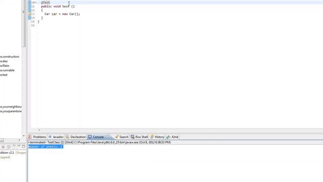Screen dimensions: 323x182
Task: Show the JUnit tab
Action: (x=173, y=137)
